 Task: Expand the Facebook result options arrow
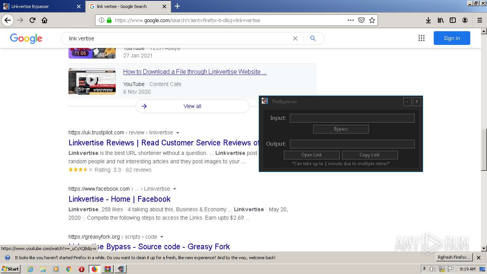coord(175,189)
